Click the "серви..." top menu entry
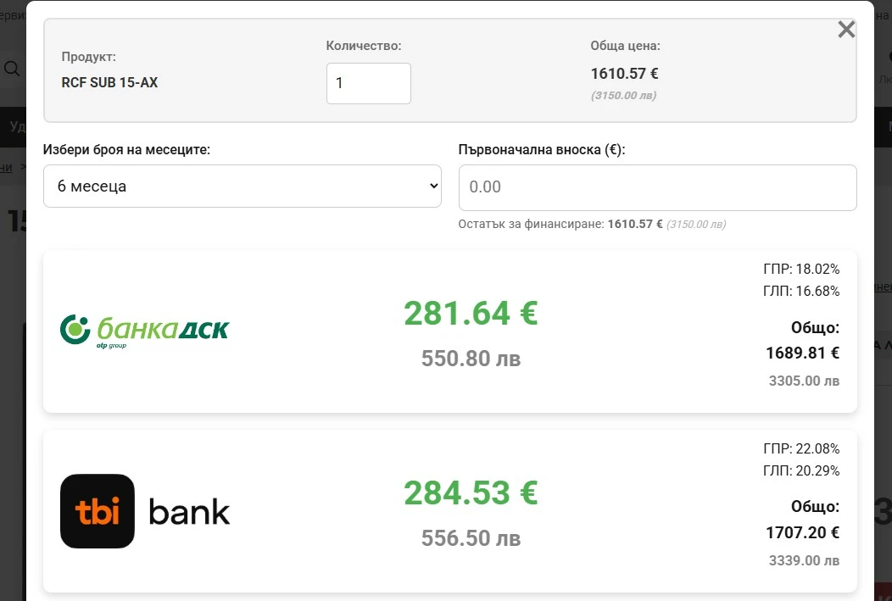Image resolution: width=892 pixels, height=601 pixels. click(14, 13)
